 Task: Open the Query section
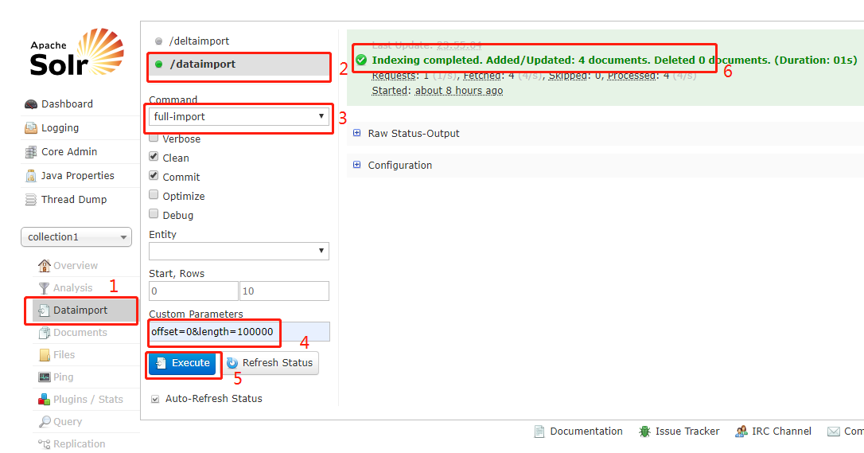[x=67, y=422]
